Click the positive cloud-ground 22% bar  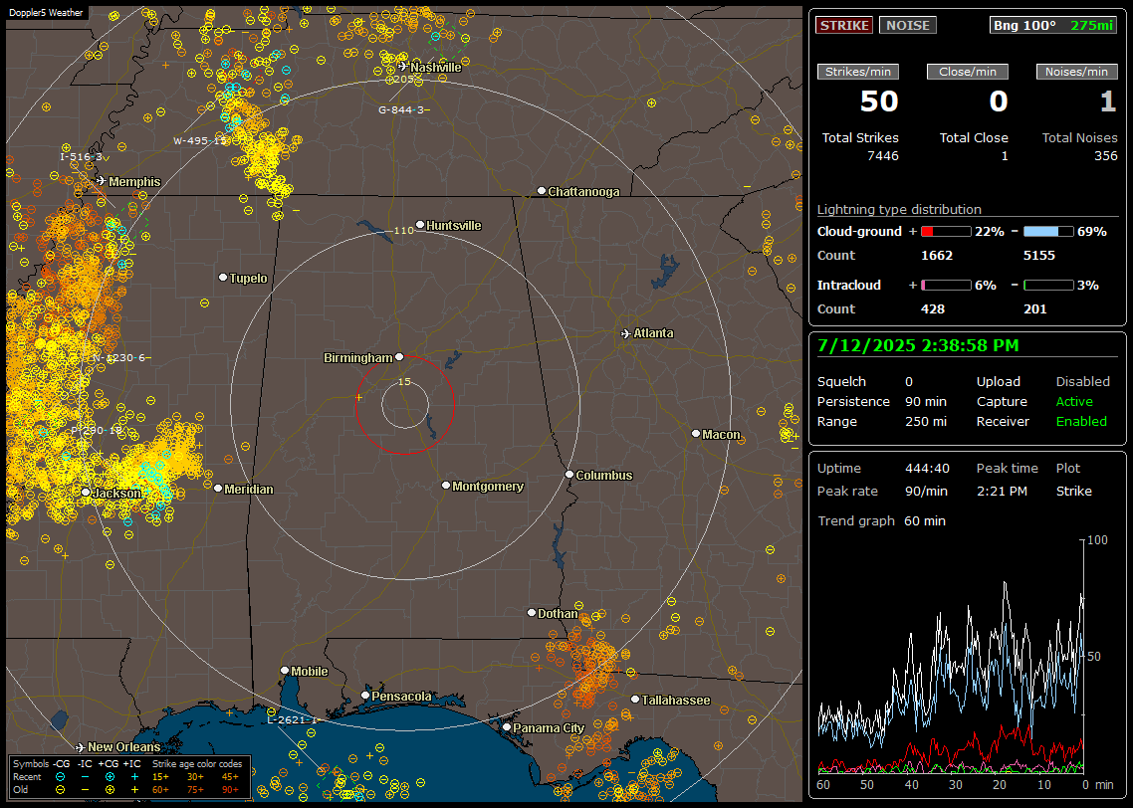pyautogui.click(x=946, y=232)
